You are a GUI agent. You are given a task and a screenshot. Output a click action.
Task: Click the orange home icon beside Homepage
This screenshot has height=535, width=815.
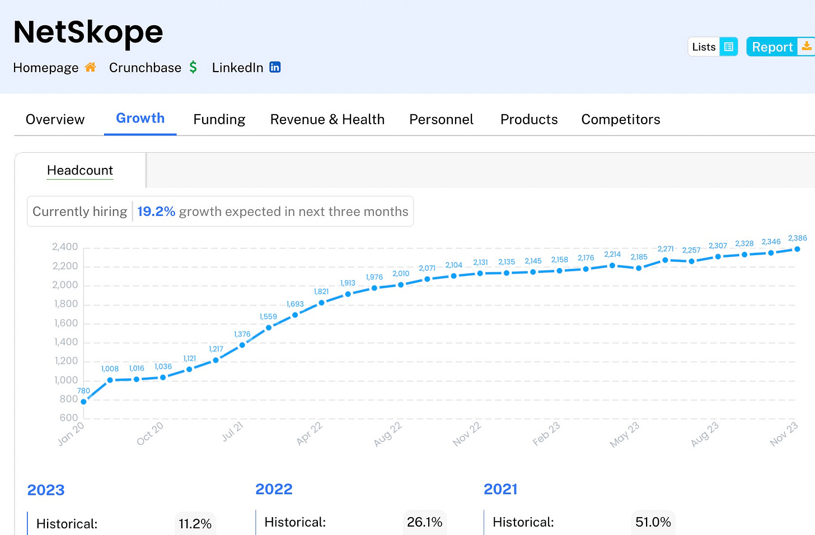90,67
